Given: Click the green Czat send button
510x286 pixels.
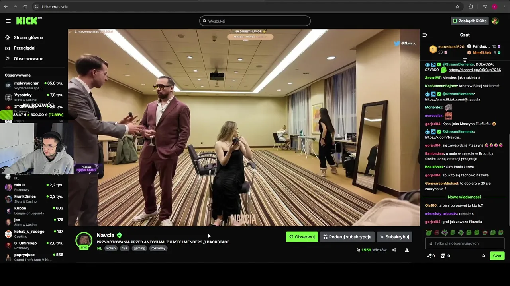Looking at the screenshot, I should tap(497, 256).
